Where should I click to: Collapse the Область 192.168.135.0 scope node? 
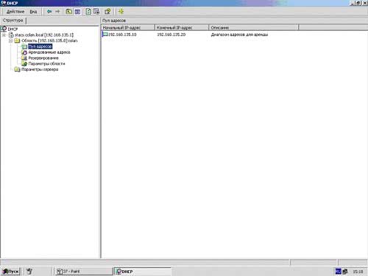10,40
